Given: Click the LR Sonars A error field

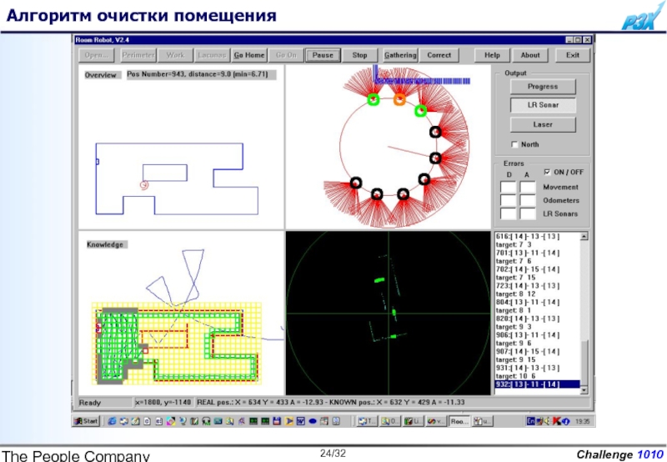Looking at the screenshot, I should pos(528,213).
